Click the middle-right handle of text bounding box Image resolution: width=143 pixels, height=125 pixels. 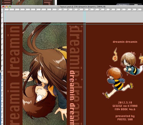(82, 79)
